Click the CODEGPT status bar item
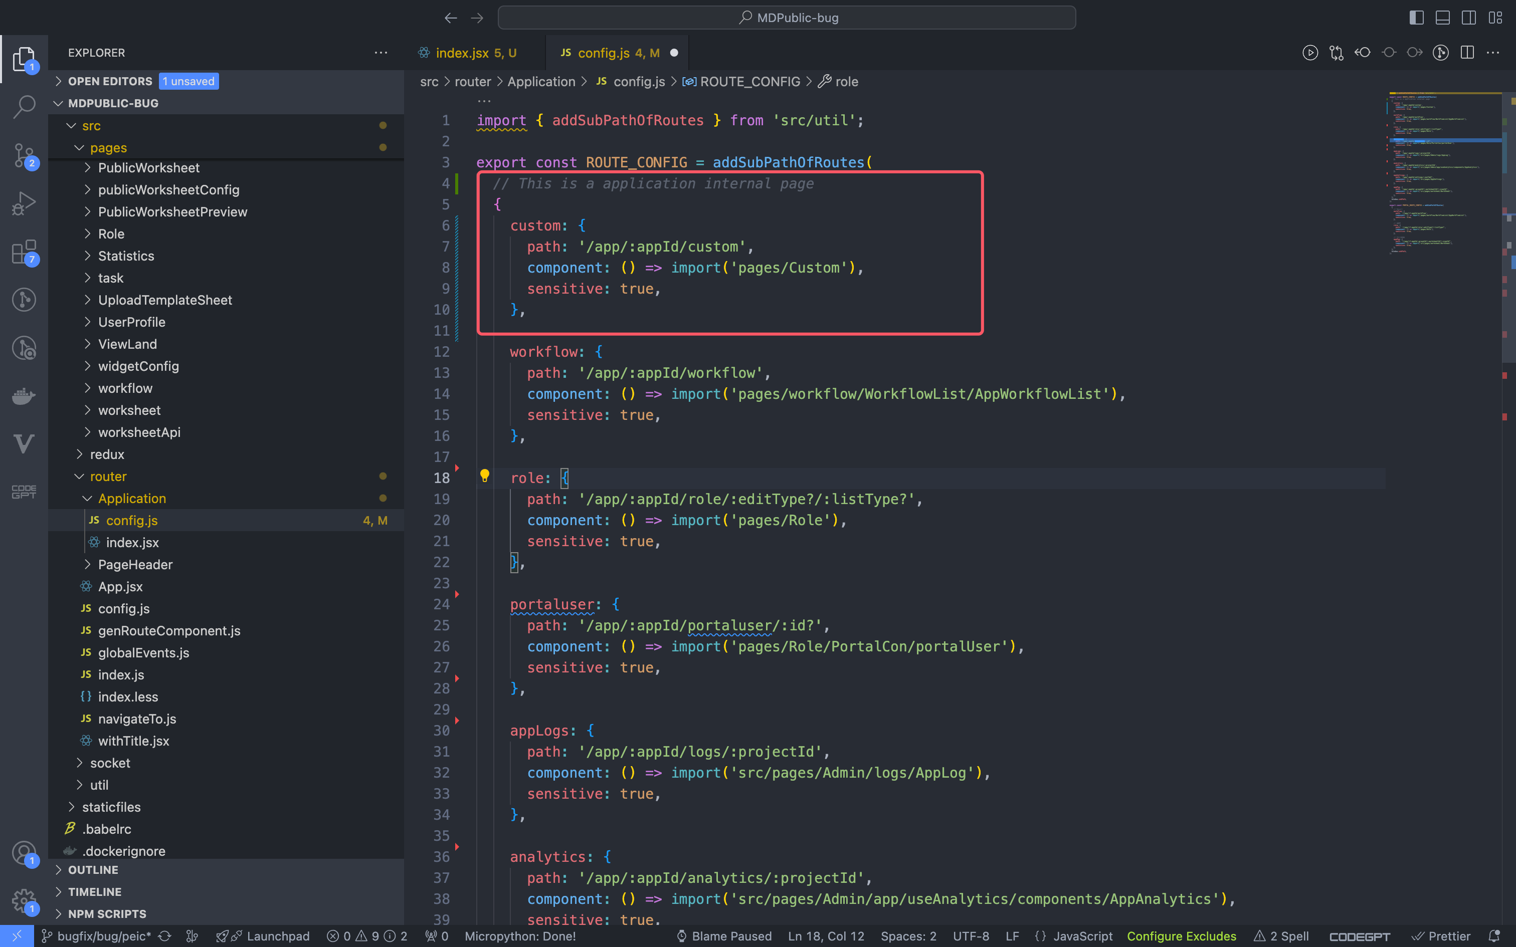 (x=1360, y=936)
